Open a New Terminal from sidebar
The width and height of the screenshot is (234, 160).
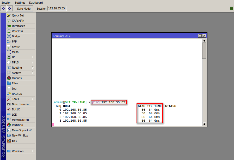tap(20, 104)
